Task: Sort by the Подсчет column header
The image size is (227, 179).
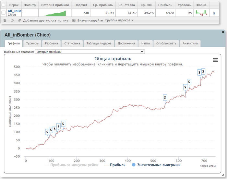Action: [81, 5]
